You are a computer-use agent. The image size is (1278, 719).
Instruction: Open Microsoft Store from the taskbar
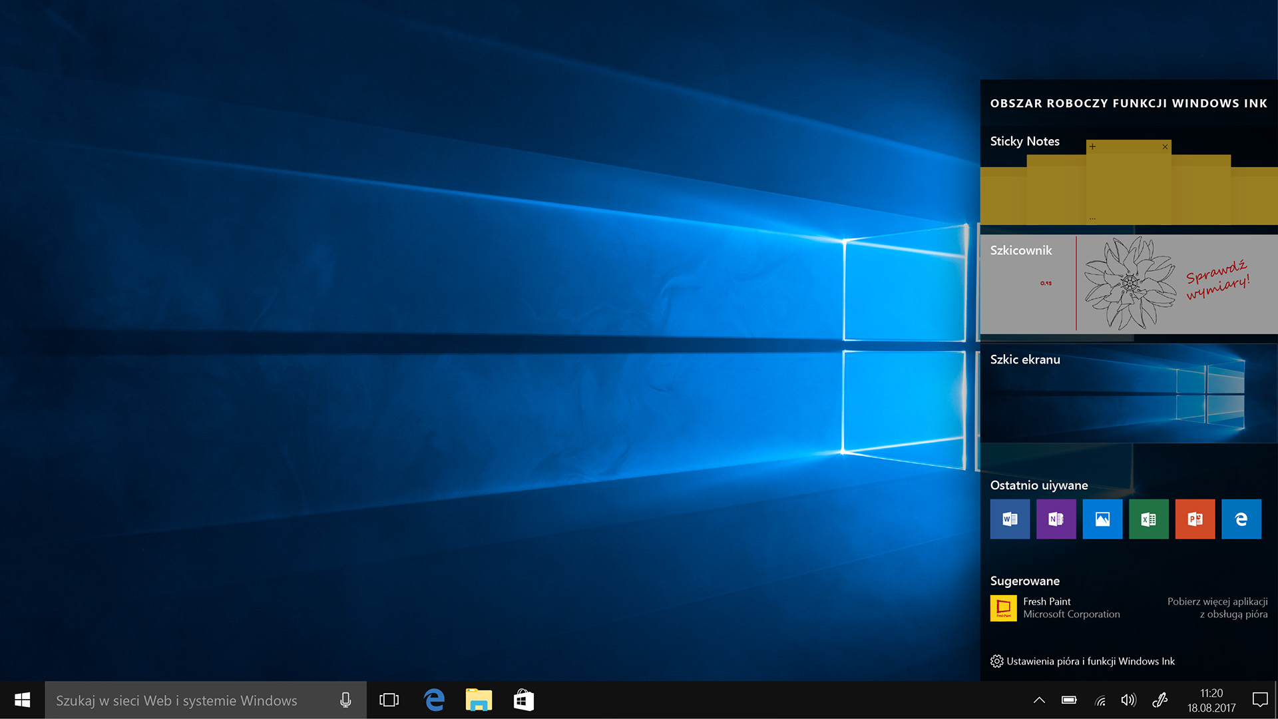point(523,700)
